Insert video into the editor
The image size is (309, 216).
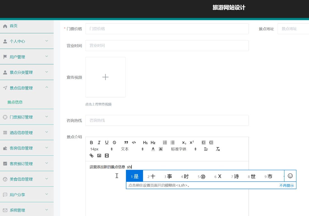[x=107, y=156]
